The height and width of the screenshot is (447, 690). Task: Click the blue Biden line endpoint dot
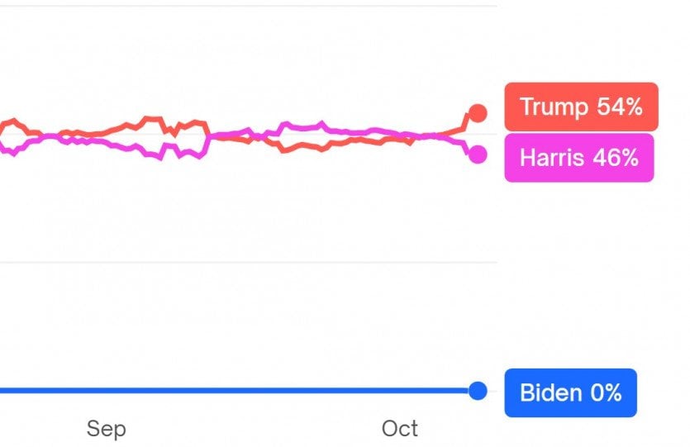[478, 391]
